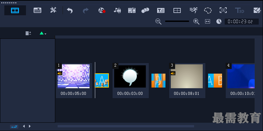Switch to Storyboard view
Image resolution: width=263 pixels, height=131 pixels.
(15, 10)
